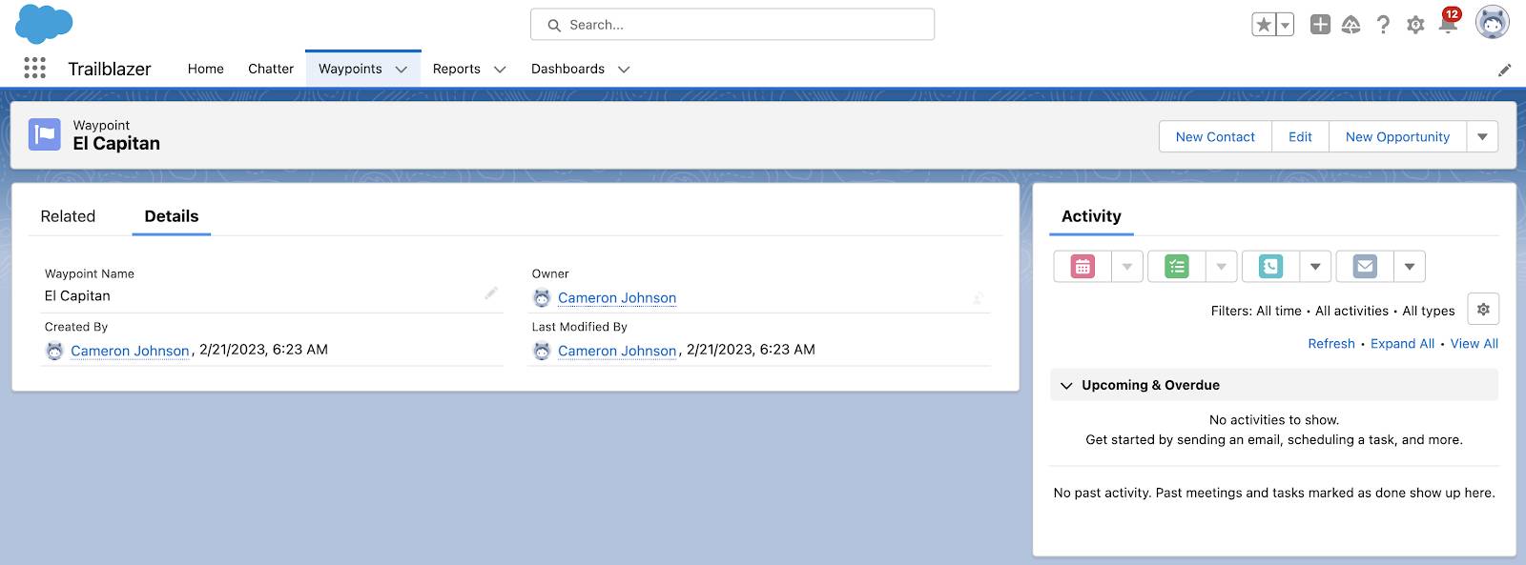Click the Email envelope icon

point(1365,267)
